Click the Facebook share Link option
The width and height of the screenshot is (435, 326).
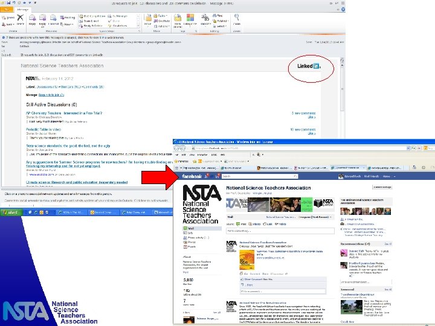[268, 224]
